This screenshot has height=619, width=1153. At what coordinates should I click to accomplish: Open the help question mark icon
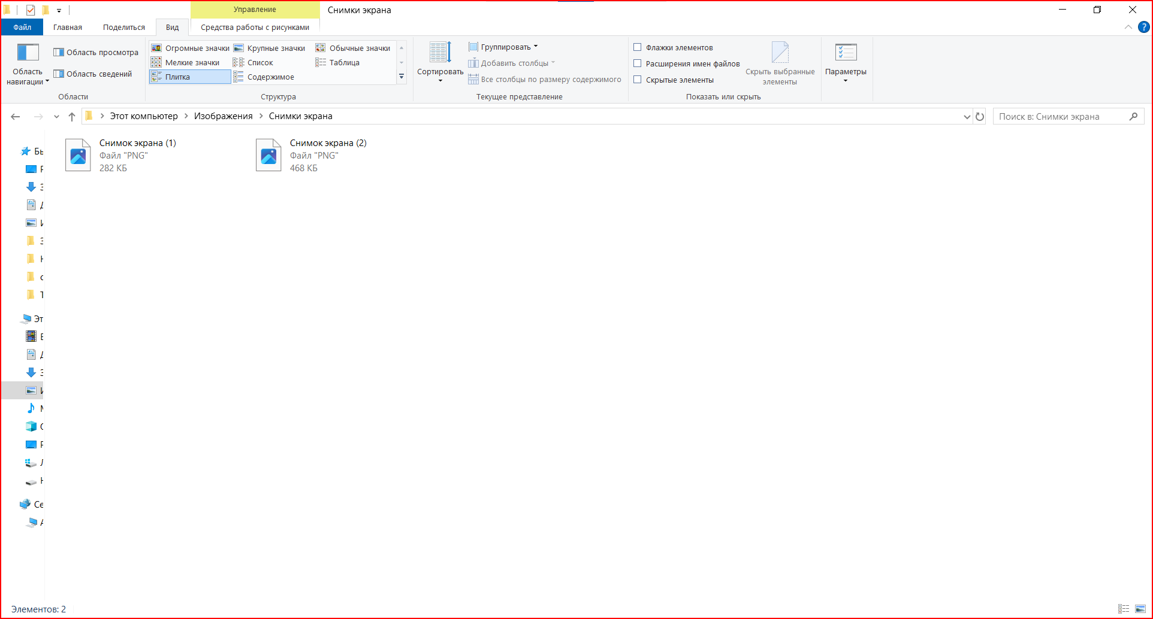click(1143, 27)
